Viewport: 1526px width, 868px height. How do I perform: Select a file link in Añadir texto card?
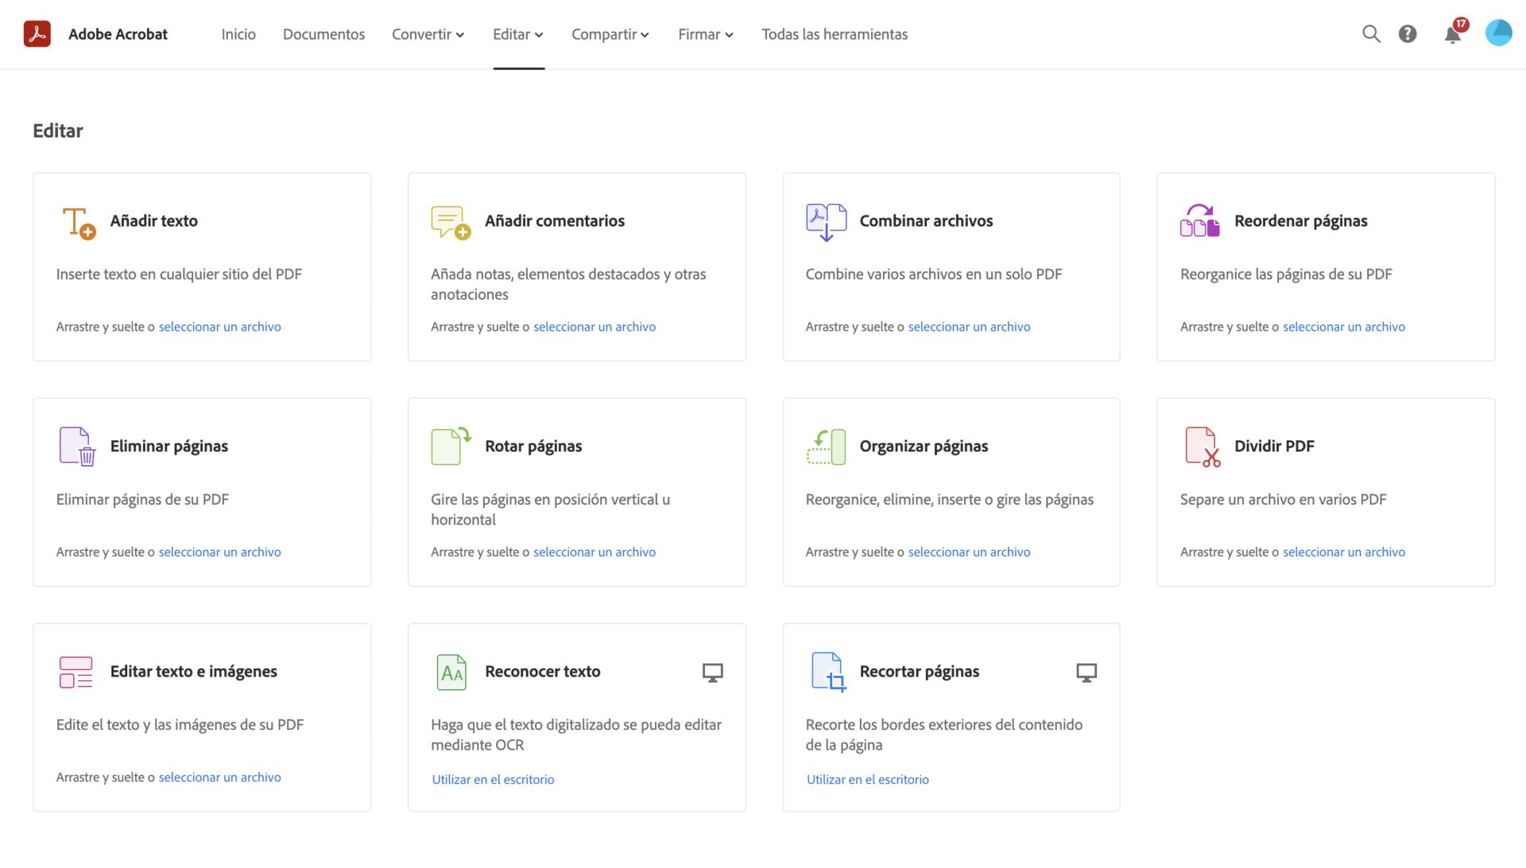point(219,327)
